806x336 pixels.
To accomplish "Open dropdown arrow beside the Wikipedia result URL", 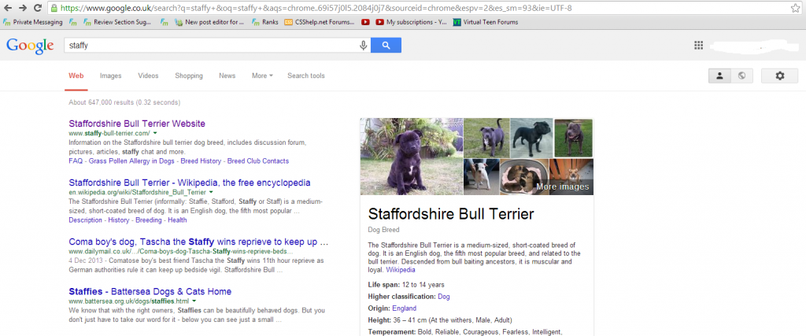I will click(x=211, y=192).
